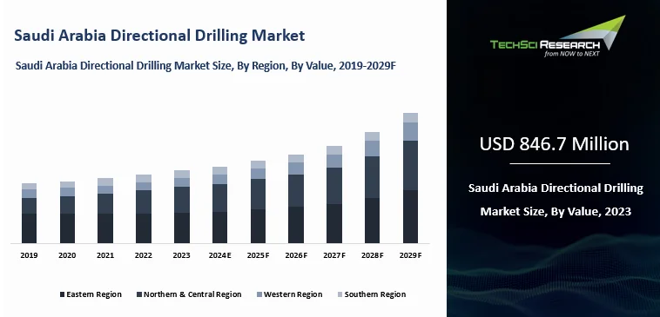Click the Southern Region legend swatch
Screen dimensions: 660x317
coord(340,294)
